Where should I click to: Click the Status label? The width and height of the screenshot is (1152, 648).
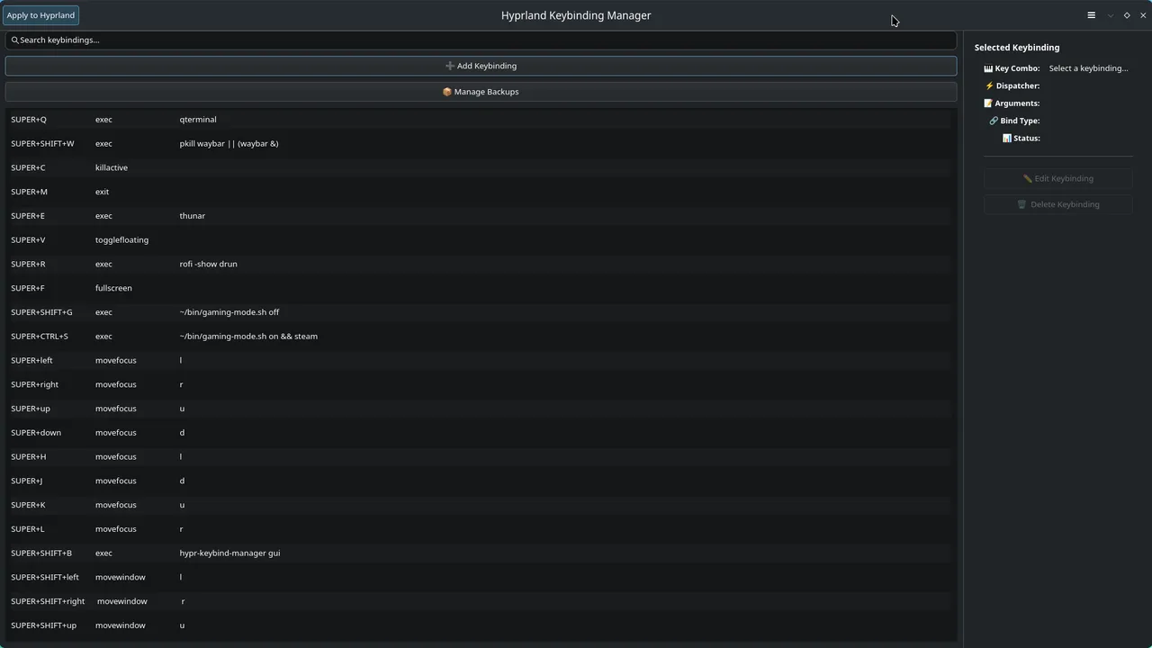(1021, 138)
